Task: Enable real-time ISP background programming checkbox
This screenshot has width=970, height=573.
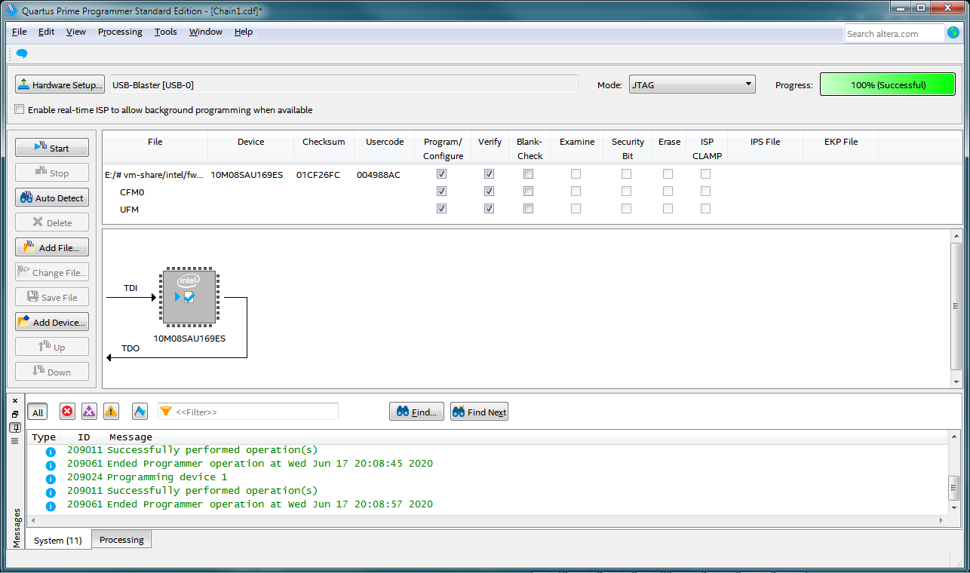Action: point(20,109)
